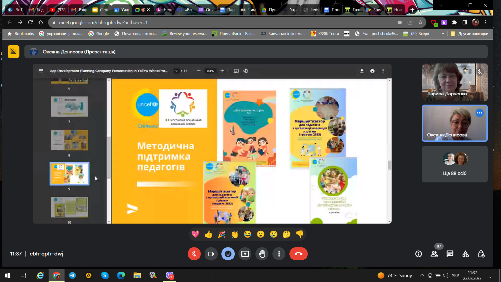Send the clapping hands reaction
Screen dimensions: 501x282
[x=235, y=234]
